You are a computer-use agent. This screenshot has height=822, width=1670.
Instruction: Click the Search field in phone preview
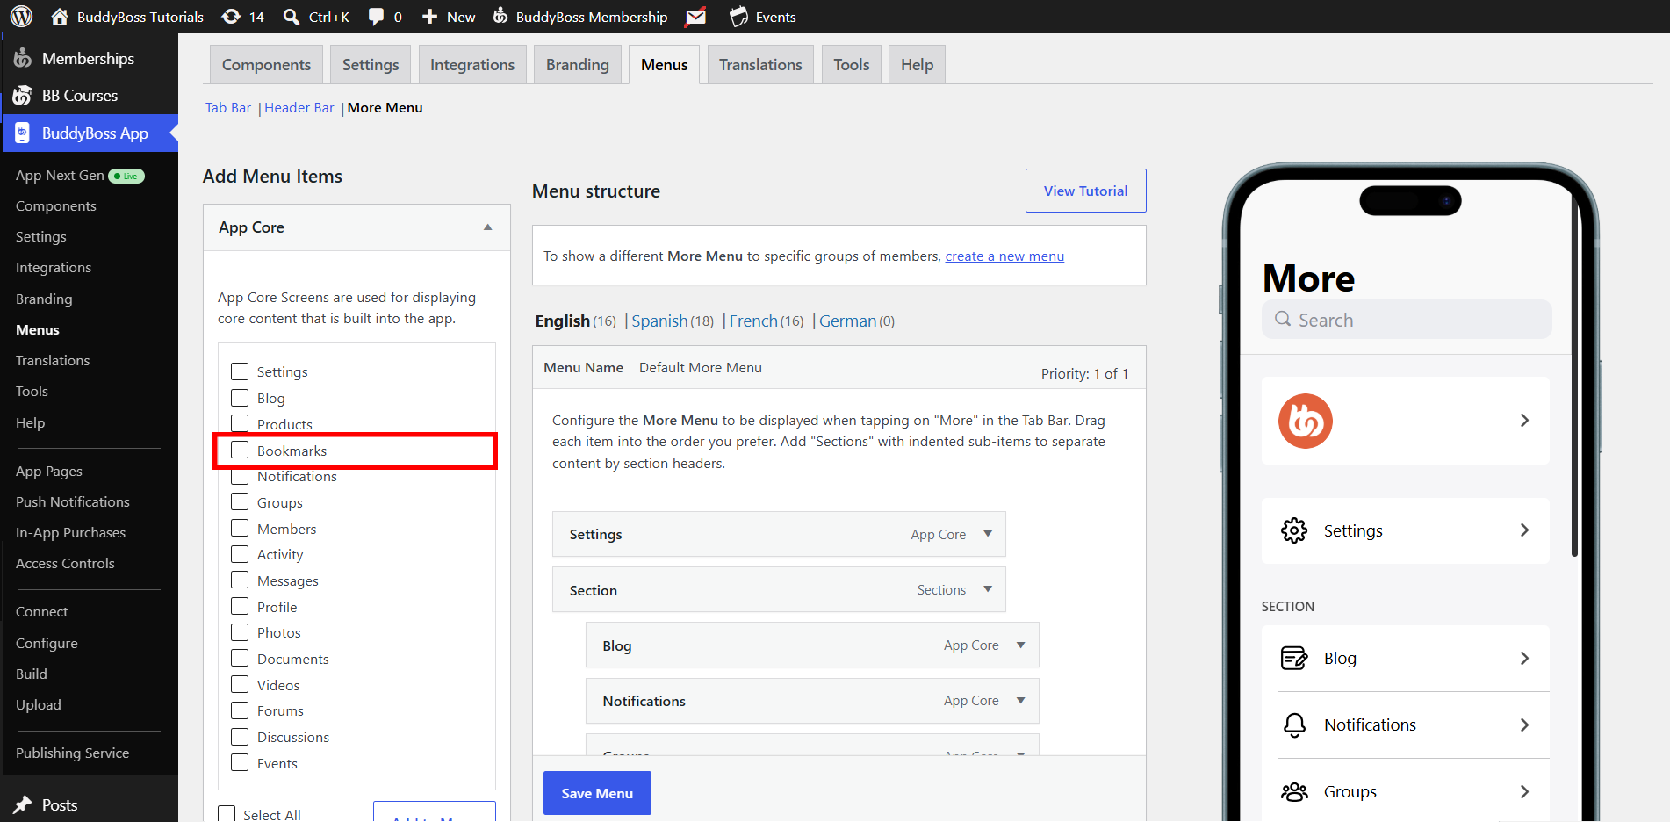pos(1407,320)
